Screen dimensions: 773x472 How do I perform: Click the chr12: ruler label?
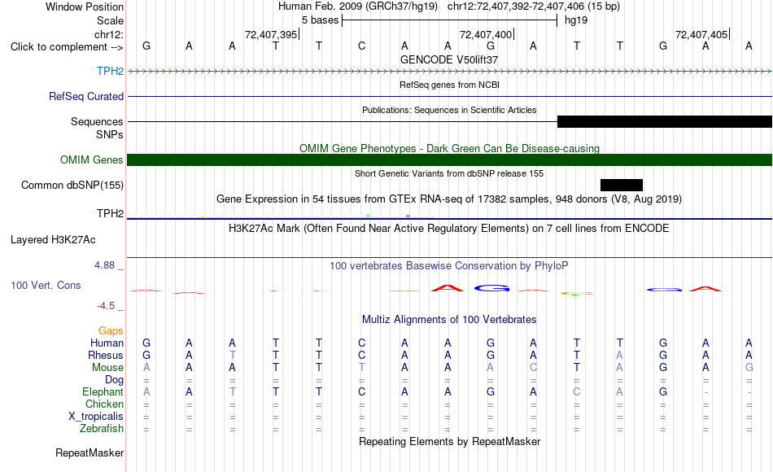tap(108, 34)
